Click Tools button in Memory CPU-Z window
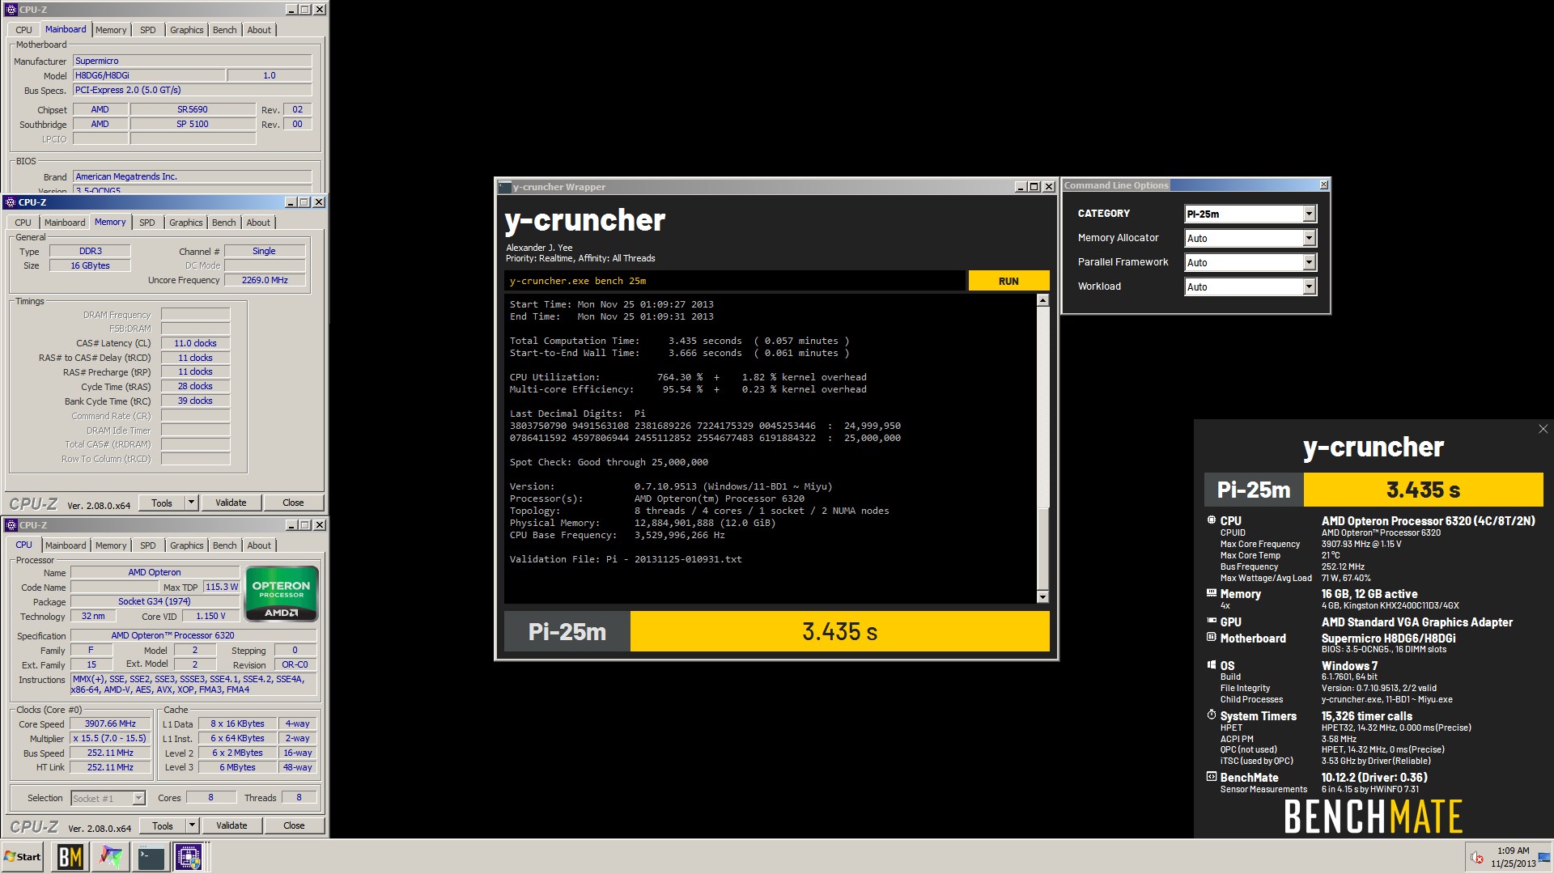 (162, 503)
